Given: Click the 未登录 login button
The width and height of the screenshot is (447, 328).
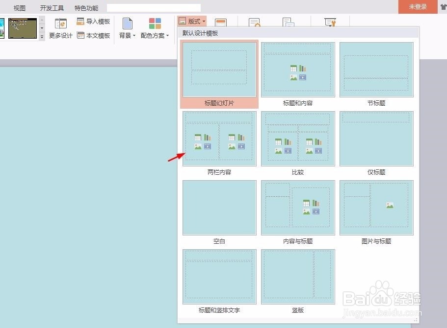Looking at the screenshot, I should pyautogui.click(x=418, y=7).
